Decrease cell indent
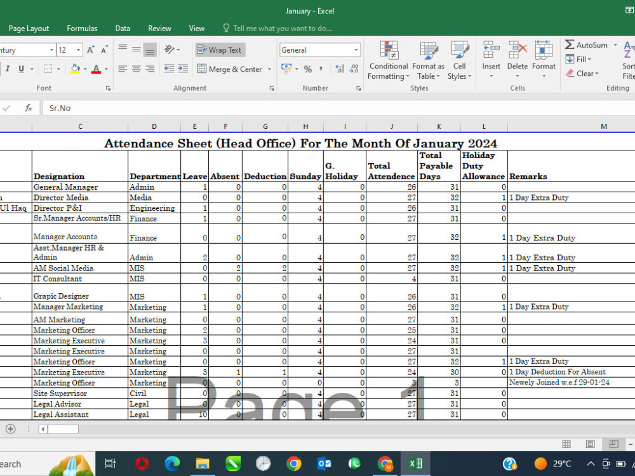This screenshot has height=476, width=635. tap(170, 69)
